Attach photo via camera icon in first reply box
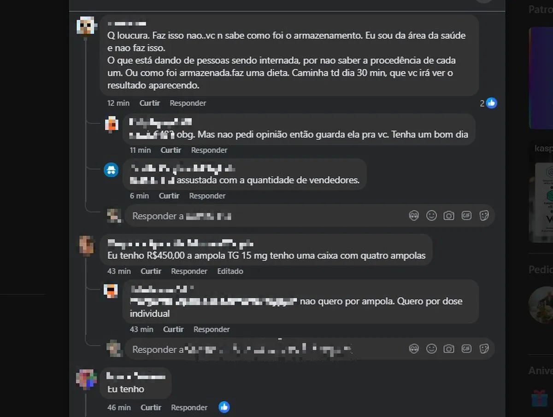 (x=449, y=215)
